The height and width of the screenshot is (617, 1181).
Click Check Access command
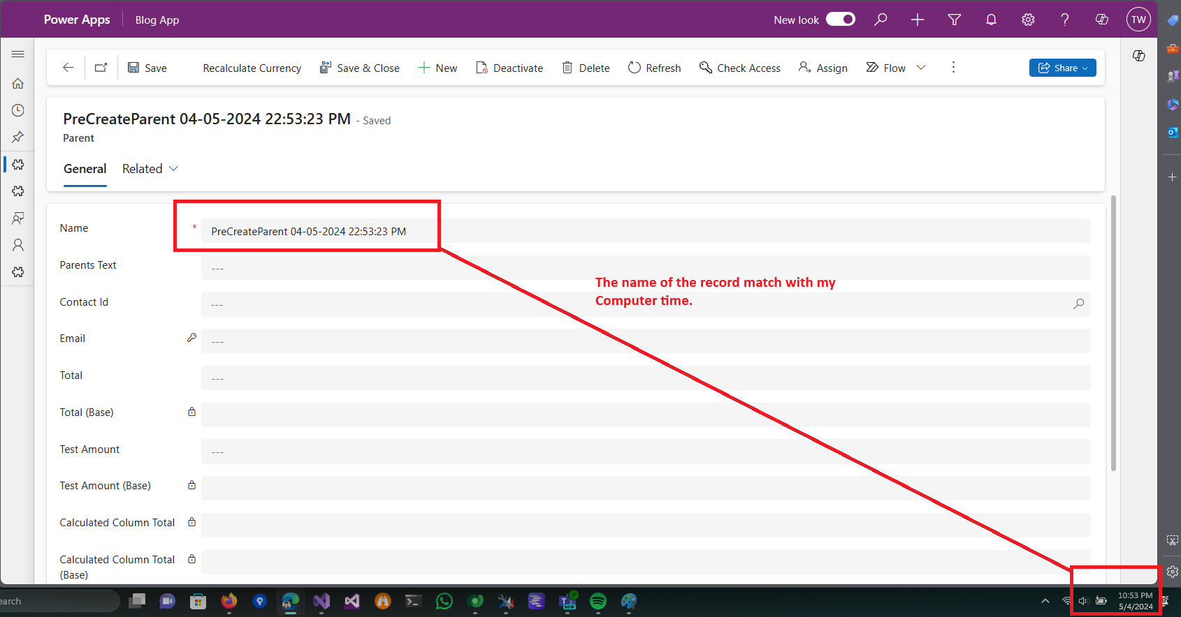tap(740, 68)
